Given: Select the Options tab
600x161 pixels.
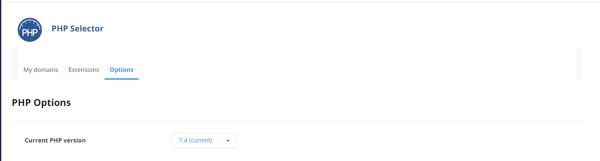Looking at the screenshot, I should click(121, 70).
